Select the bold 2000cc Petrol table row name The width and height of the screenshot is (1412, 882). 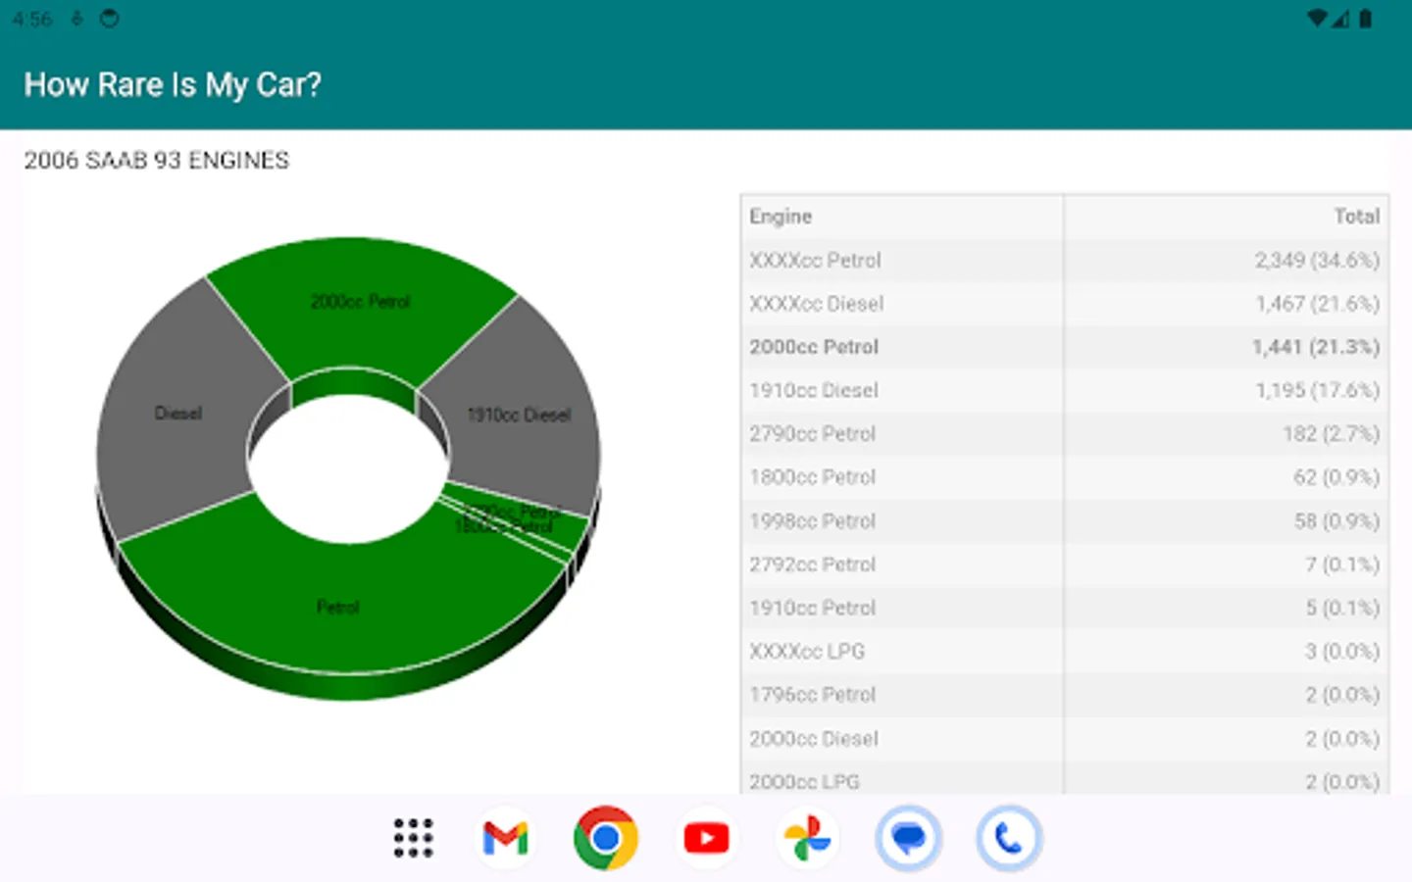point(814,347)
